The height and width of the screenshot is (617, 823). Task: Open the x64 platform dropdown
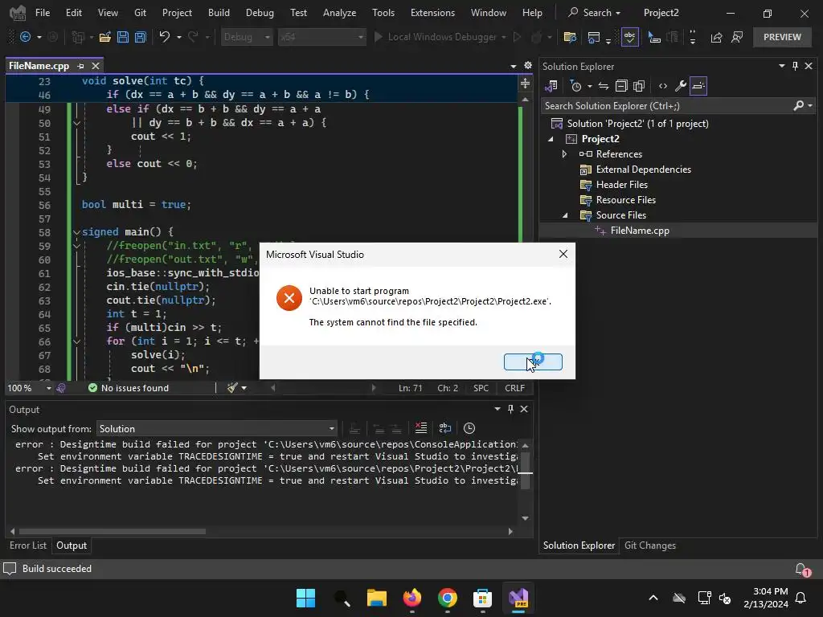click(321, 37)
